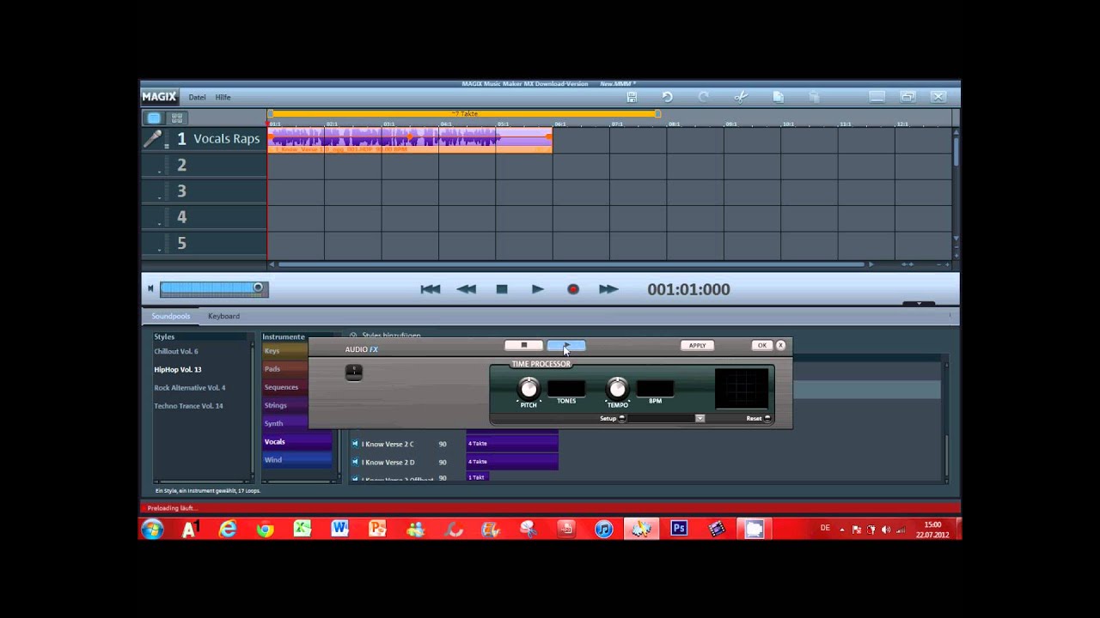Open the Keyboard tab
The height and width of the screenshot is (618, 1100).
(223, 316)
